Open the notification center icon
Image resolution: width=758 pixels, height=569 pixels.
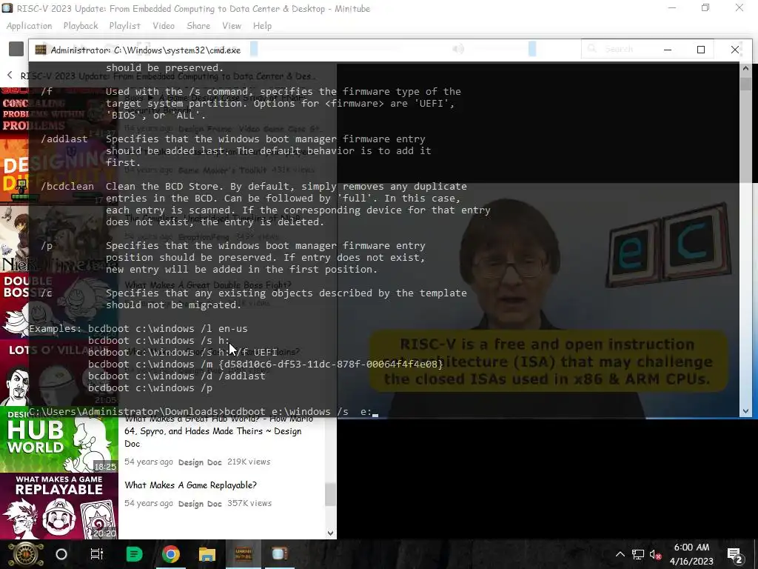(735, 554)
